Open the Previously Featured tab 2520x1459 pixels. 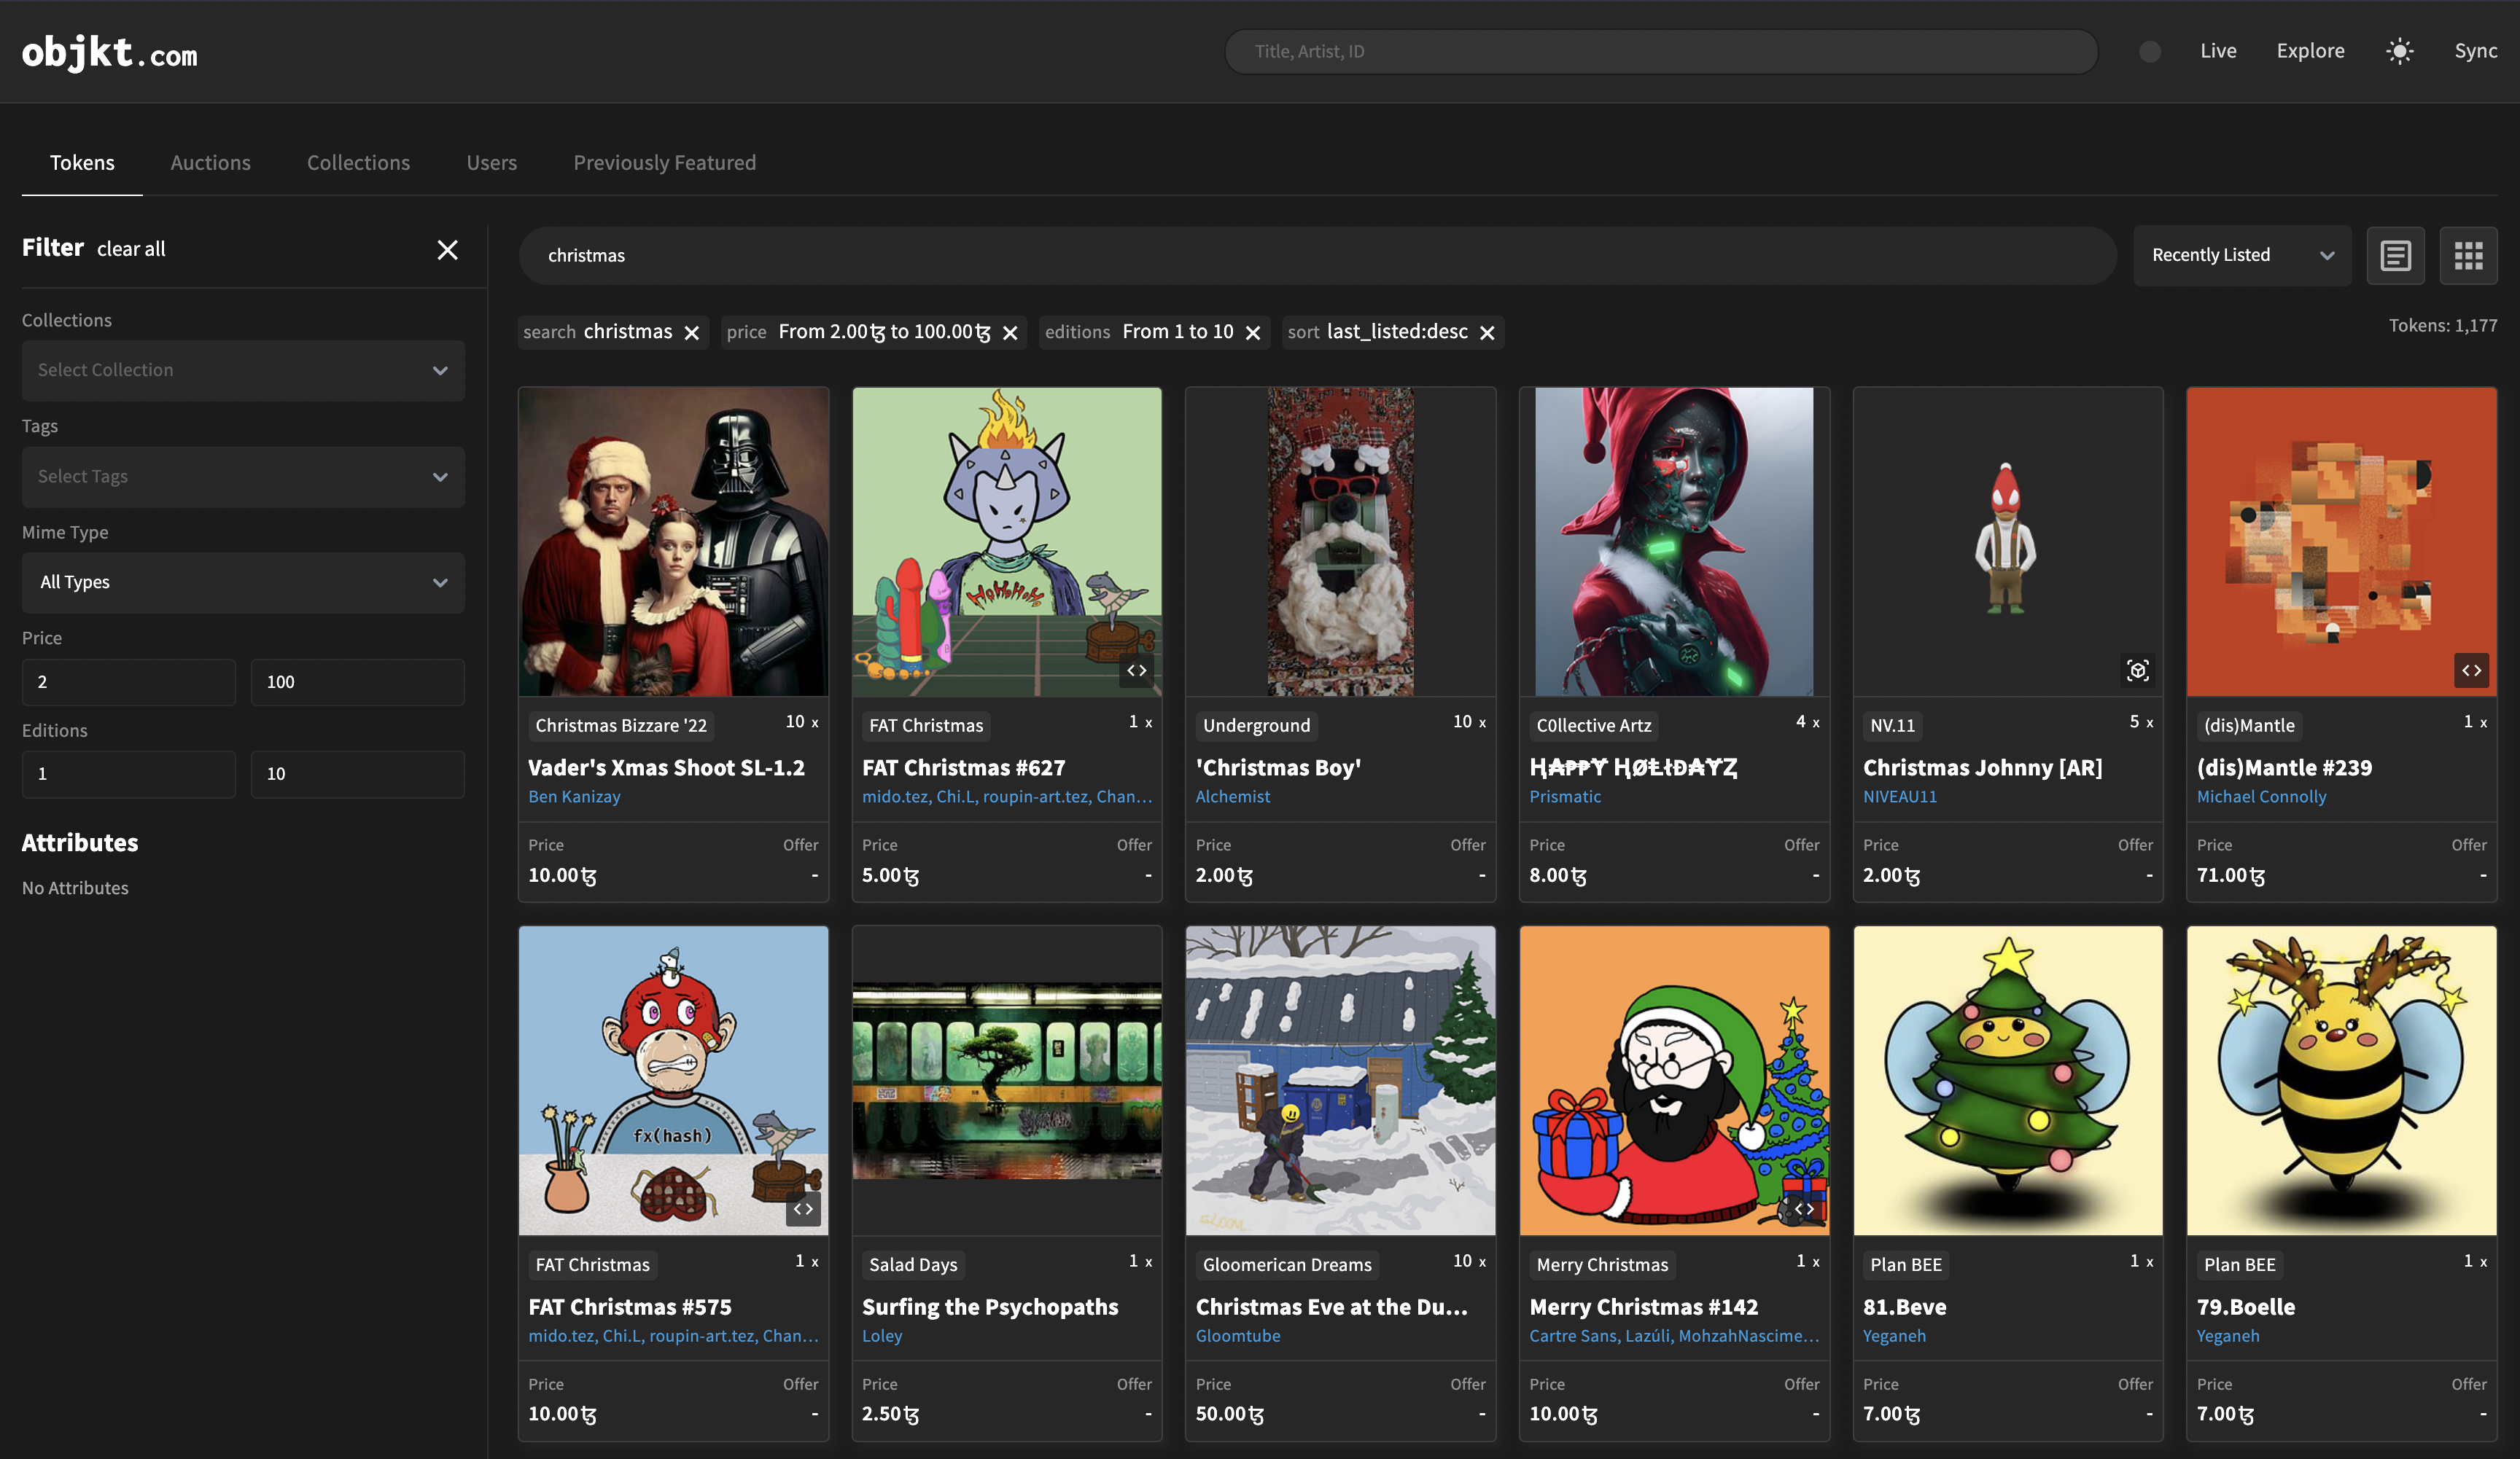(x=664, y=162)
